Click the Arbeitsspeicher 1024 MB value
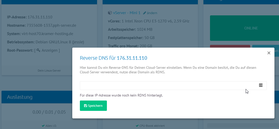 point(145,29)
